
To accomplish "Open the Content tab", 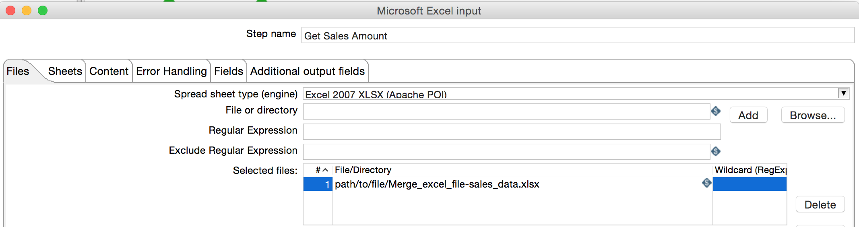I will [x=109, y=71].
